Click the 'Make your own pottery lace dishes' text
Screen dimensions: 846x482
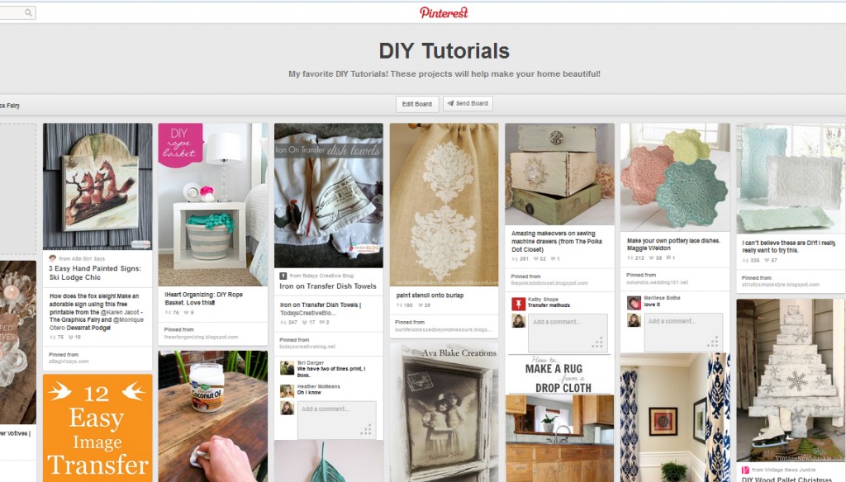[673, 244]
